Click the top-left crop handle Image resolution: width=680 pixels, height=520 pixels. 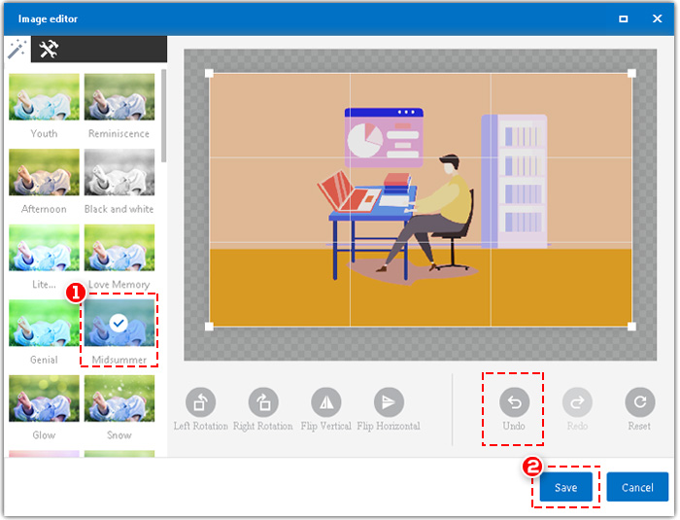pyautogui.click(x=209, y=73)
